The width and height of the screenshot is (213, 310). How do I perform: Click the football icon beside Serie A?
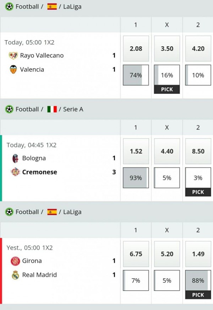point(9,109)
